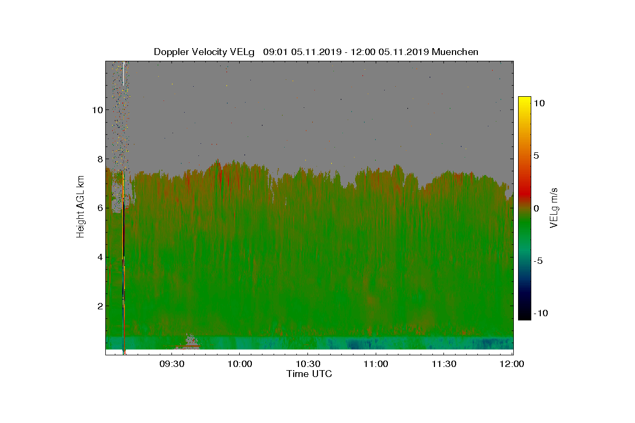This screenshot has height=423, width=635.
Task: Click the 'Height AGL km' y-axis label
Action: (80, 207)
